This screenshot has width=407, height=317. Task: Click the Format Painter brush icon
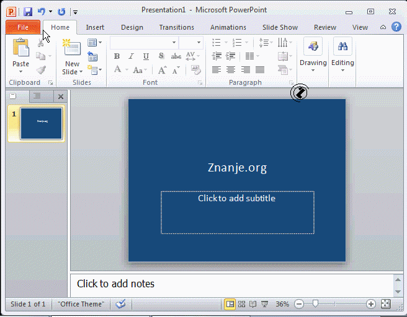click(42, 70)
